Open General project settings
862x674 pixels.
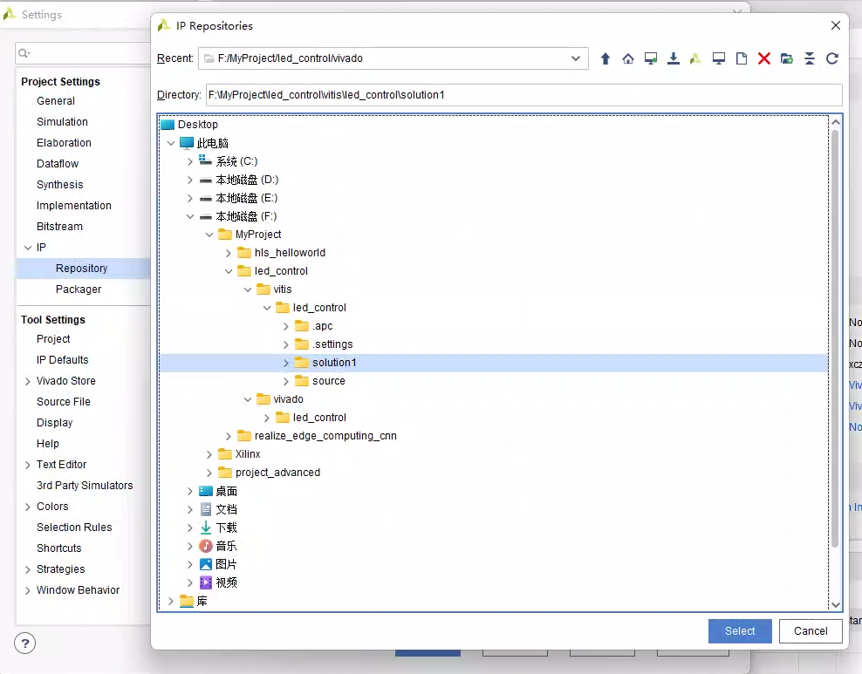point(56,101)
